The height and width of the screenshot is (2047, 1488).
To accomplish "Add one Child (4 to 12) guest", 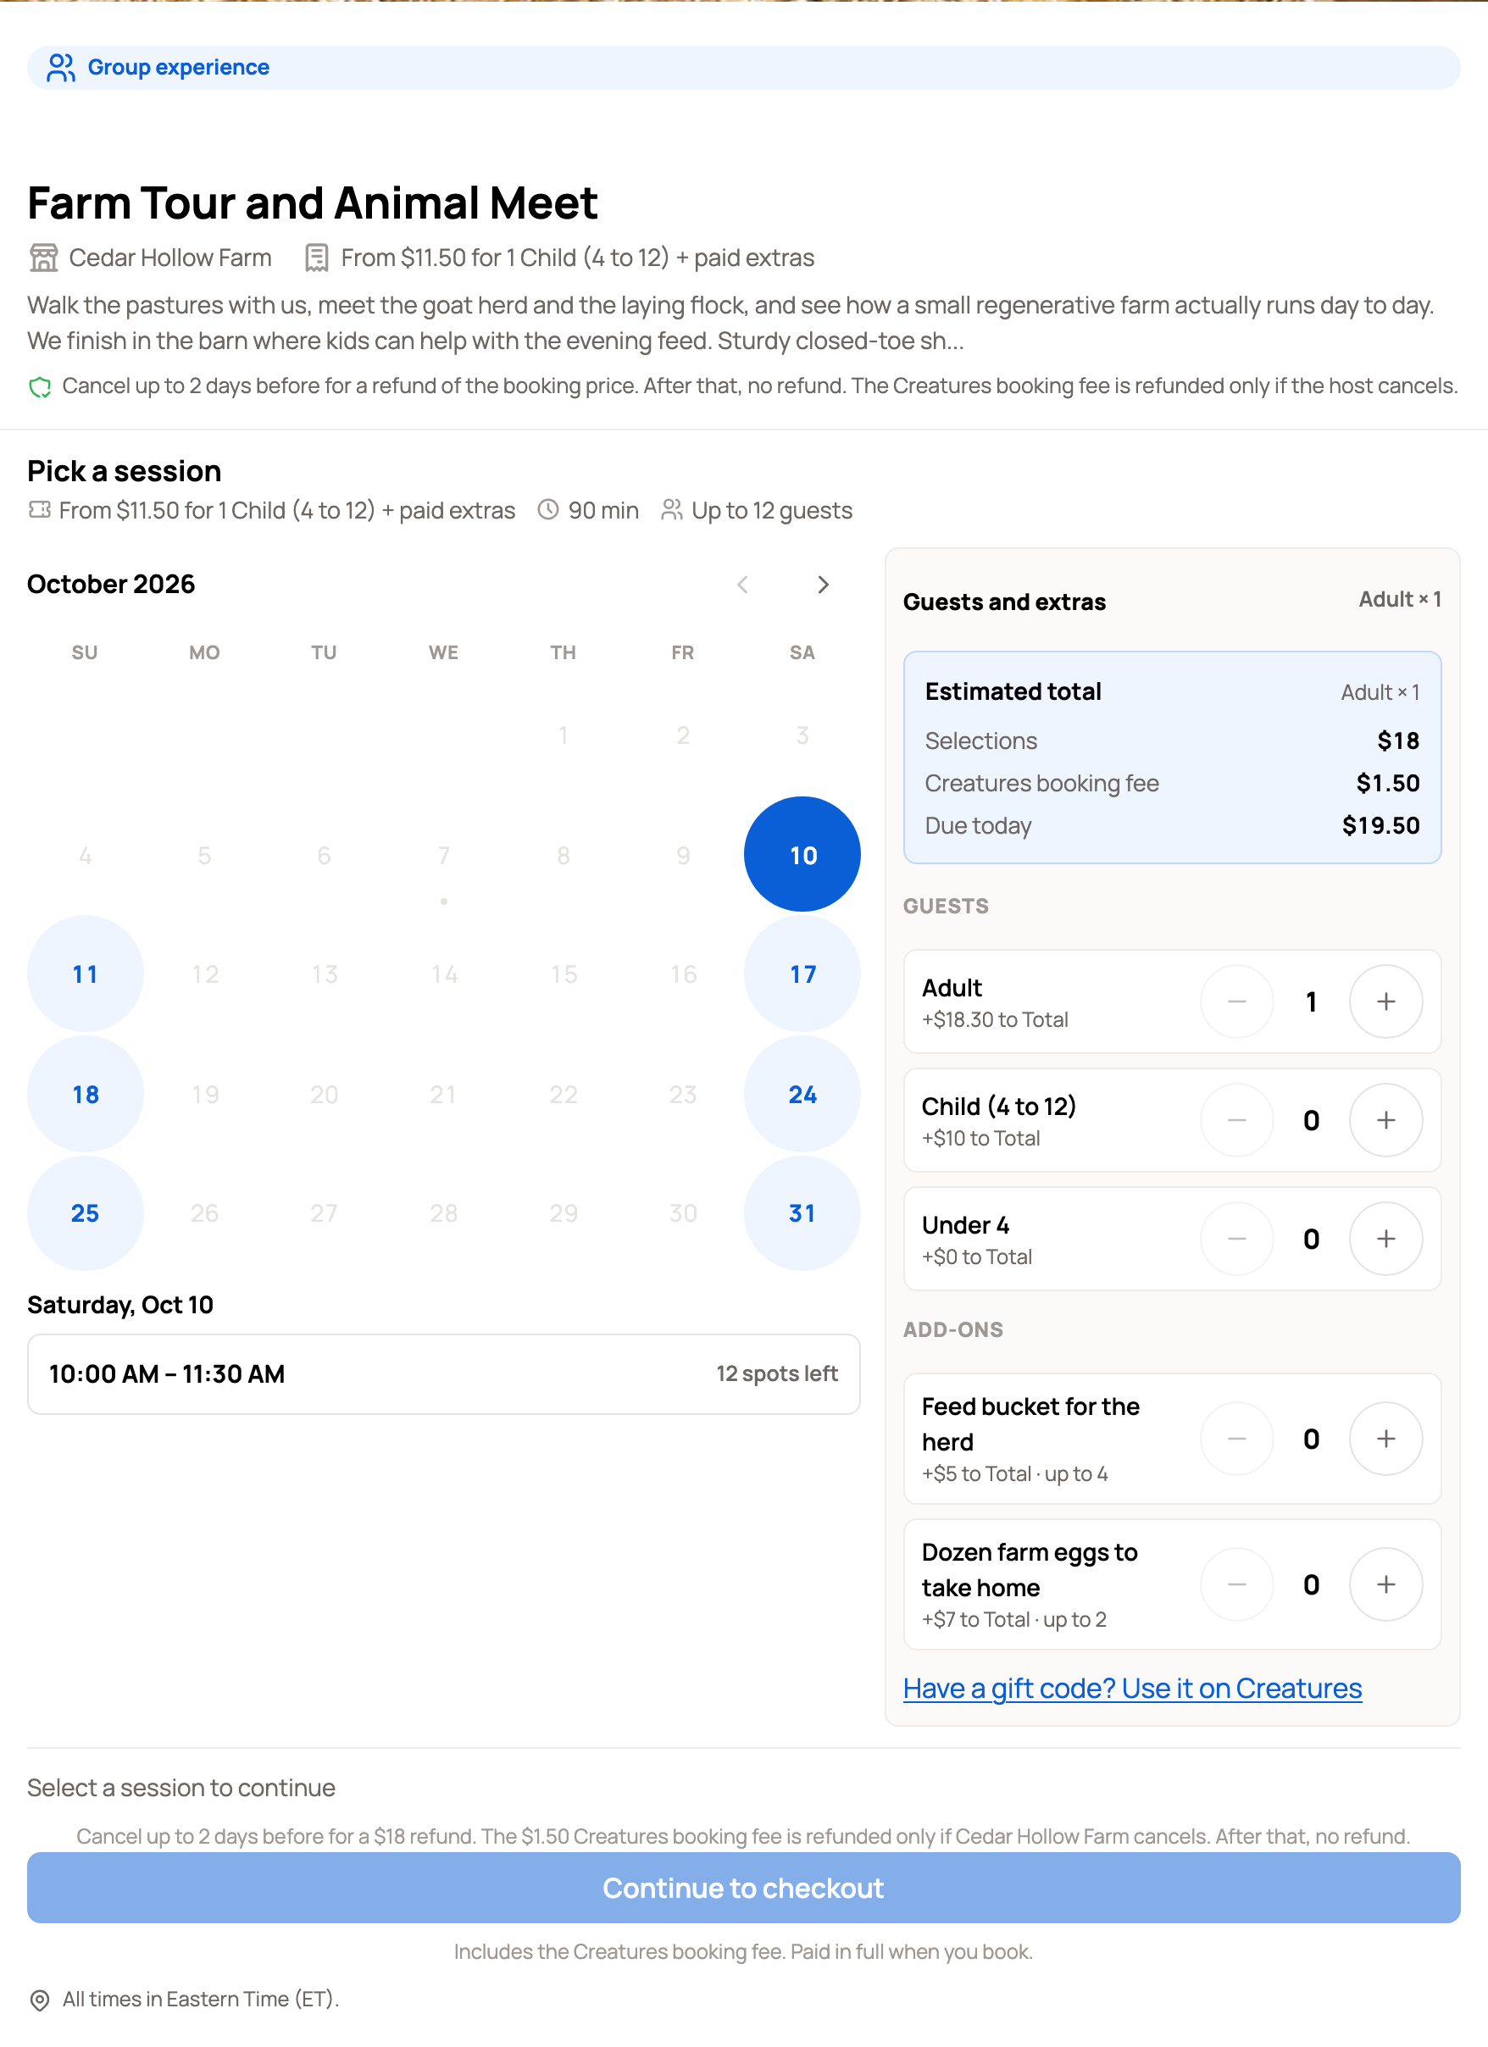I will tap(1385, 1120).
